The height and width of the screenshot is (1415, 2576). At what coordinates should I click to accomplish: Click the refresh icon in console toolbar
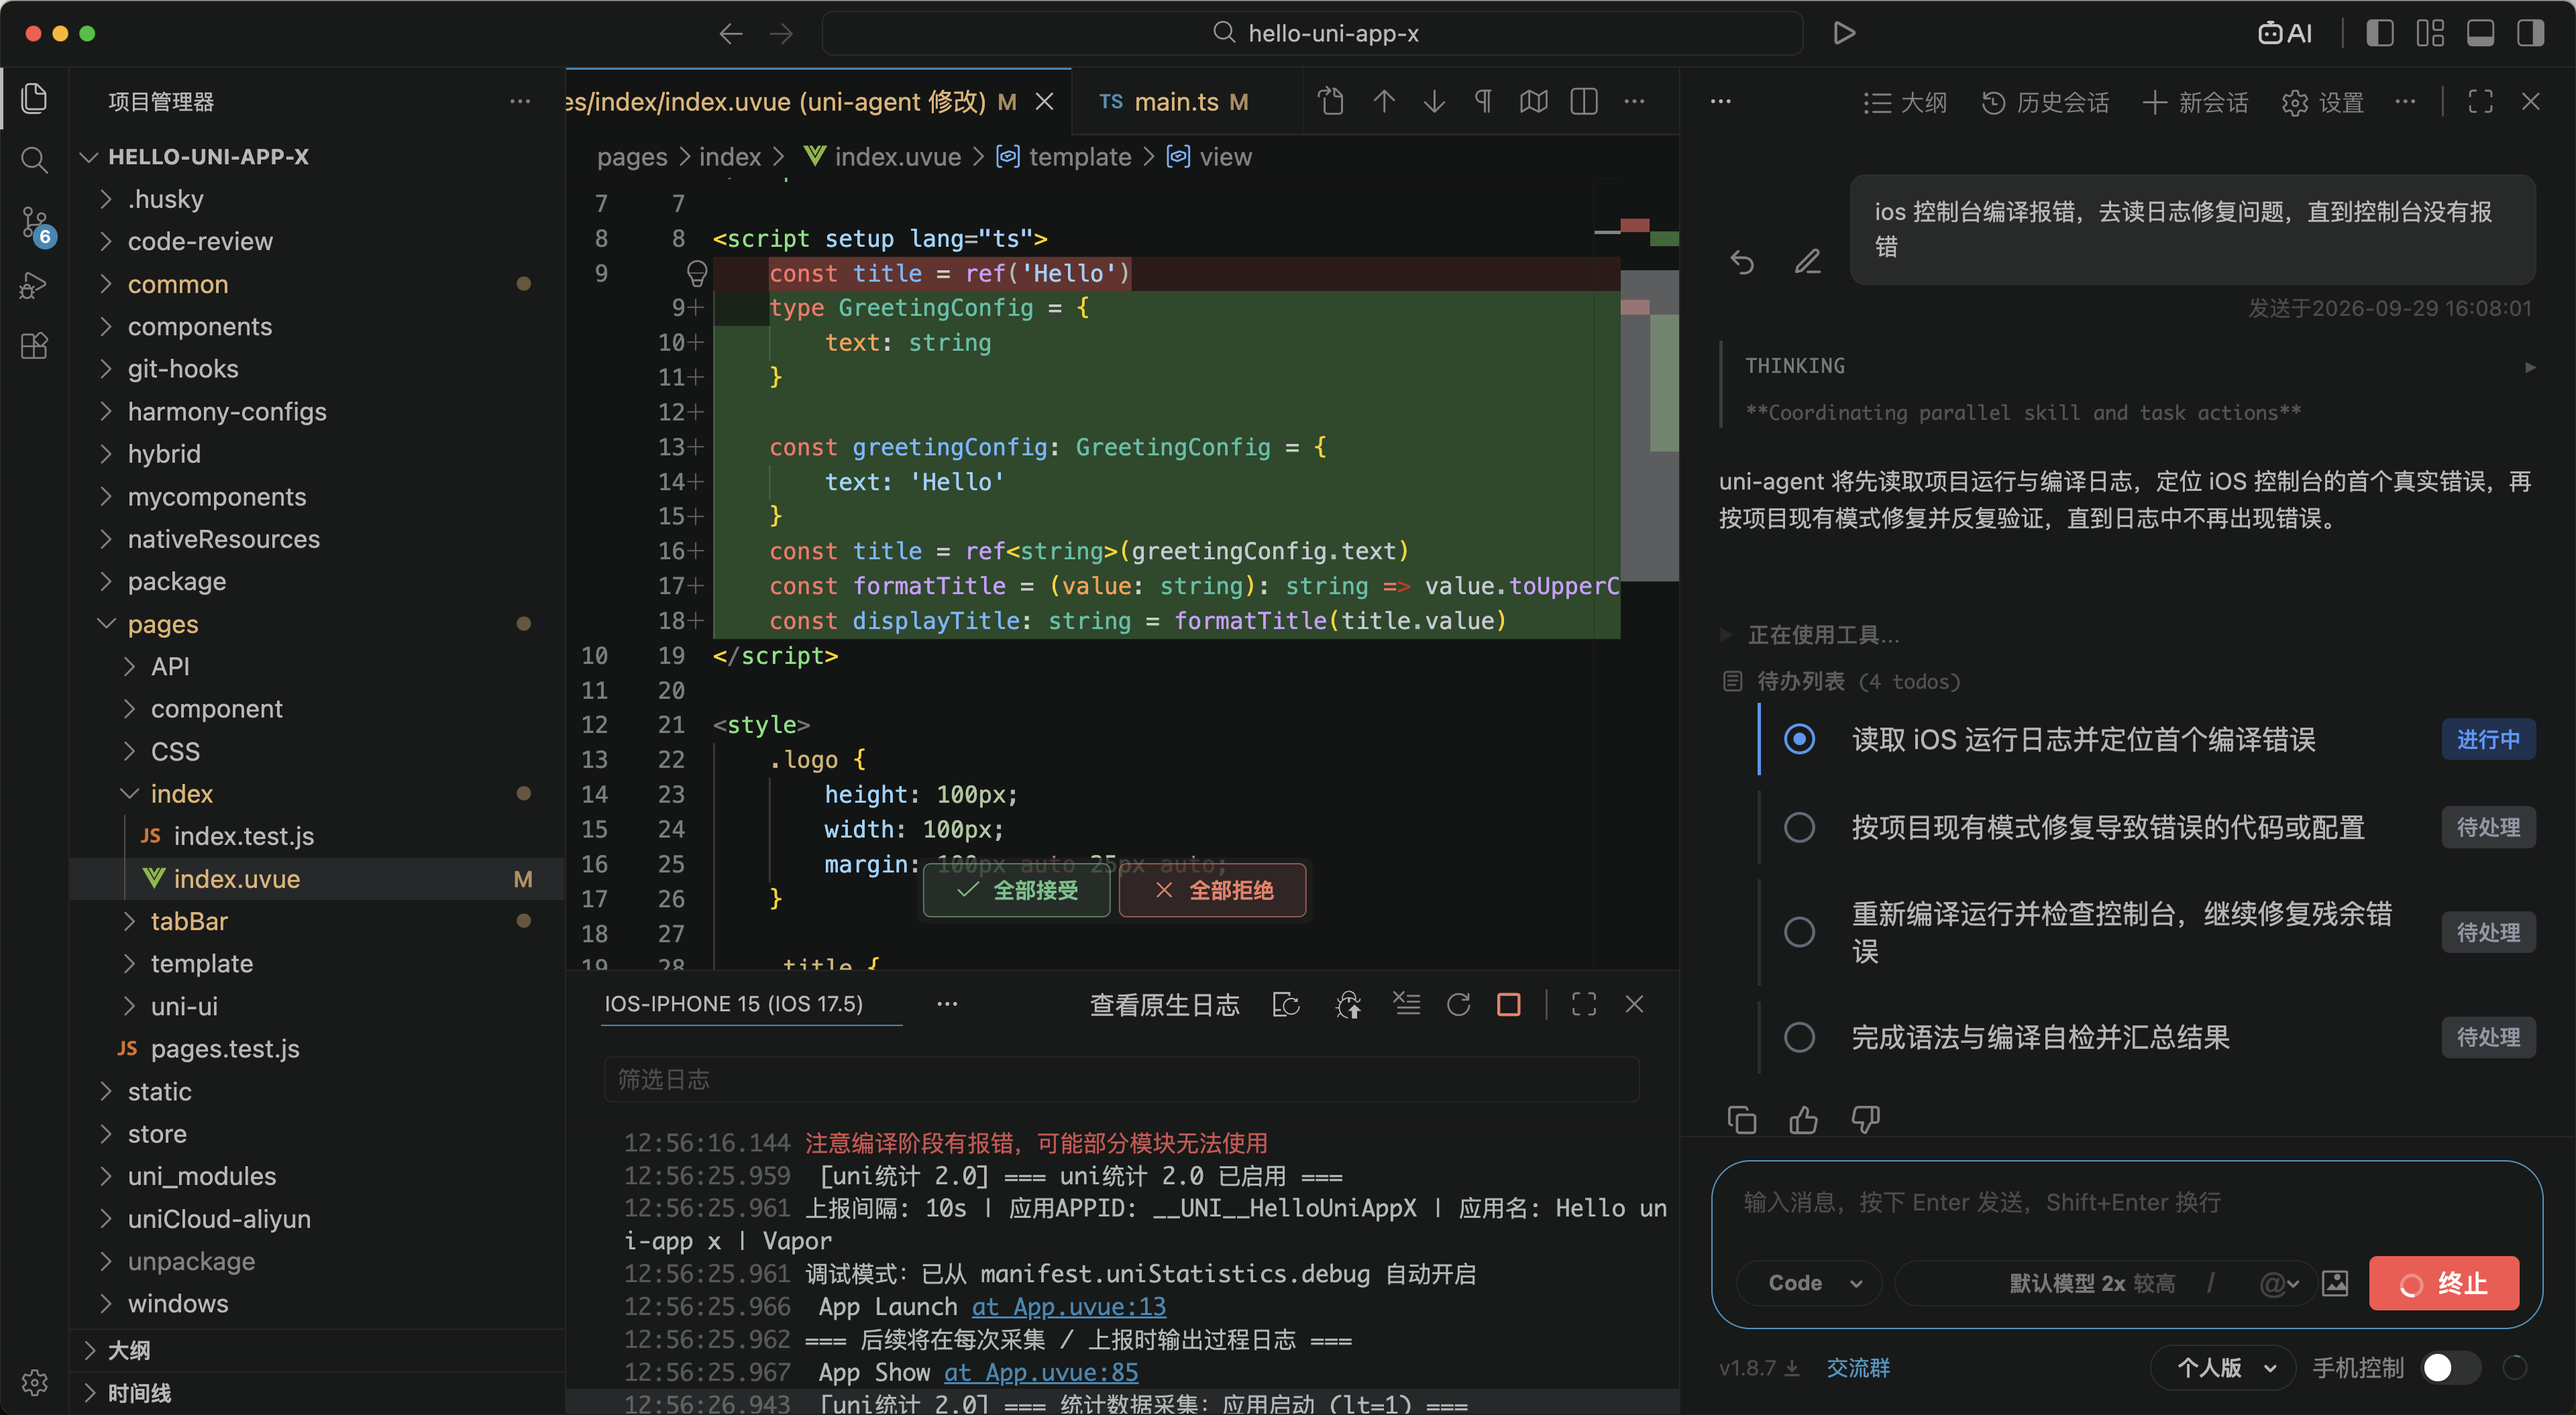pos(1458,1004)
